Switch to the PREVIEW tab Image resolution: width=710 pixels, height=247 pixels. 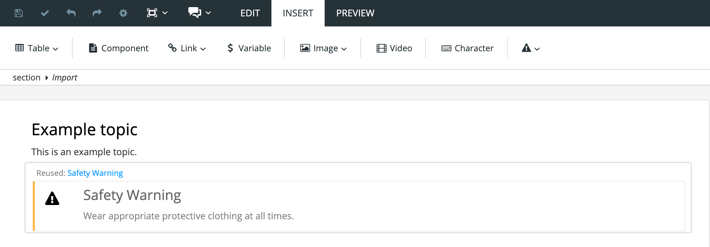tap(355, 13)
